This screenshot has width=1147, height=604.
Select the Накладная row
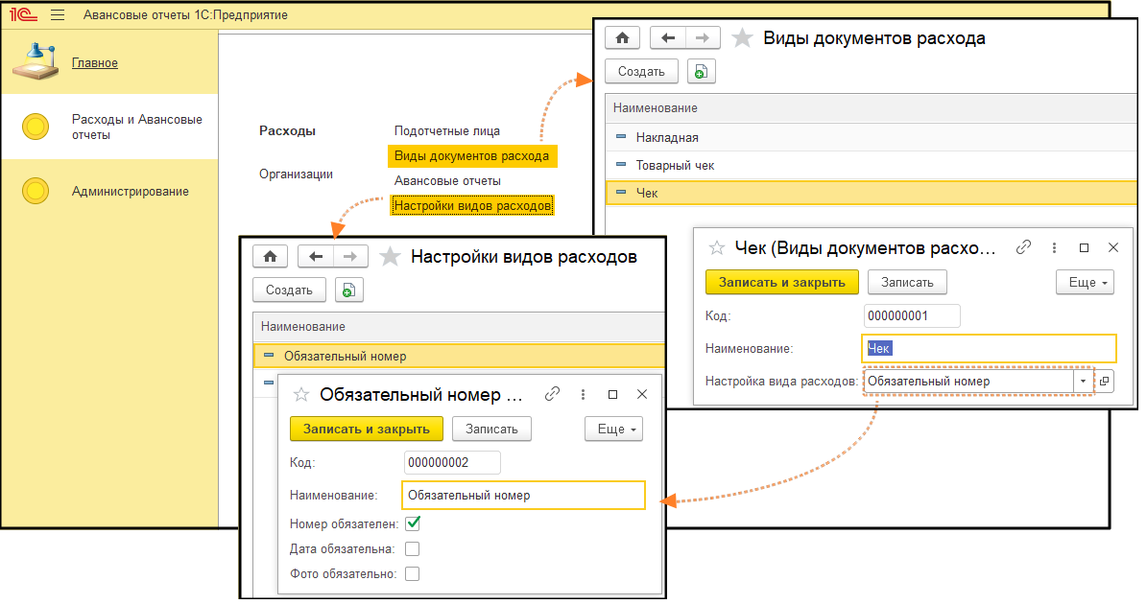tap(871, 137)
